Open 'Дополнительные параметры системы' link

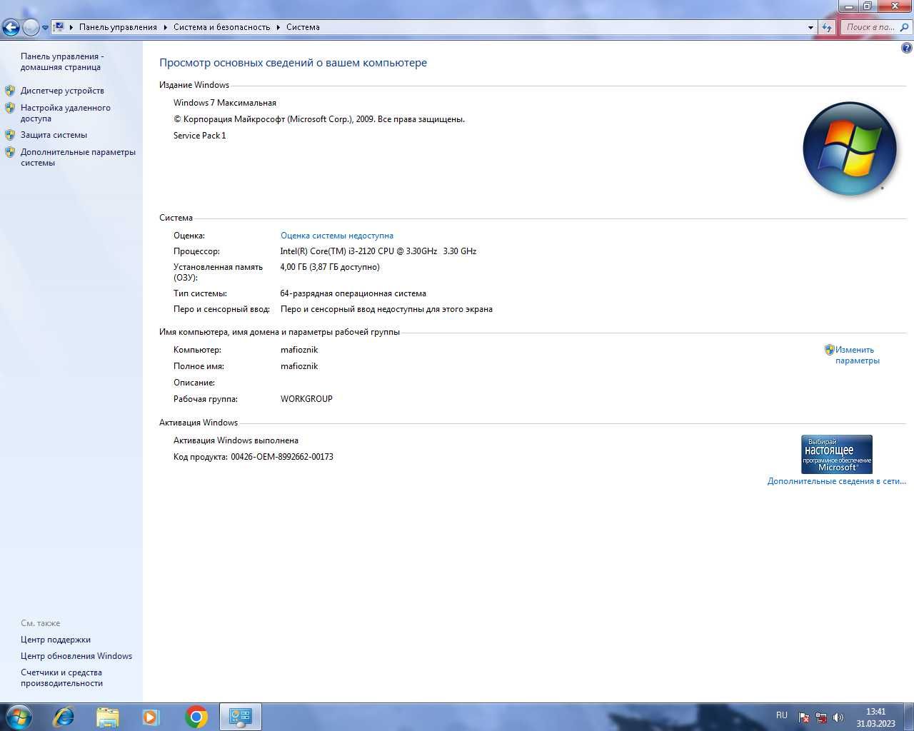coord(78,157)
